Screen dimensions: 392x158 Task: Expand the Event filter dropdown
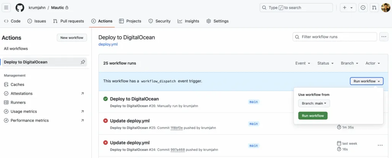click(302, 63)
